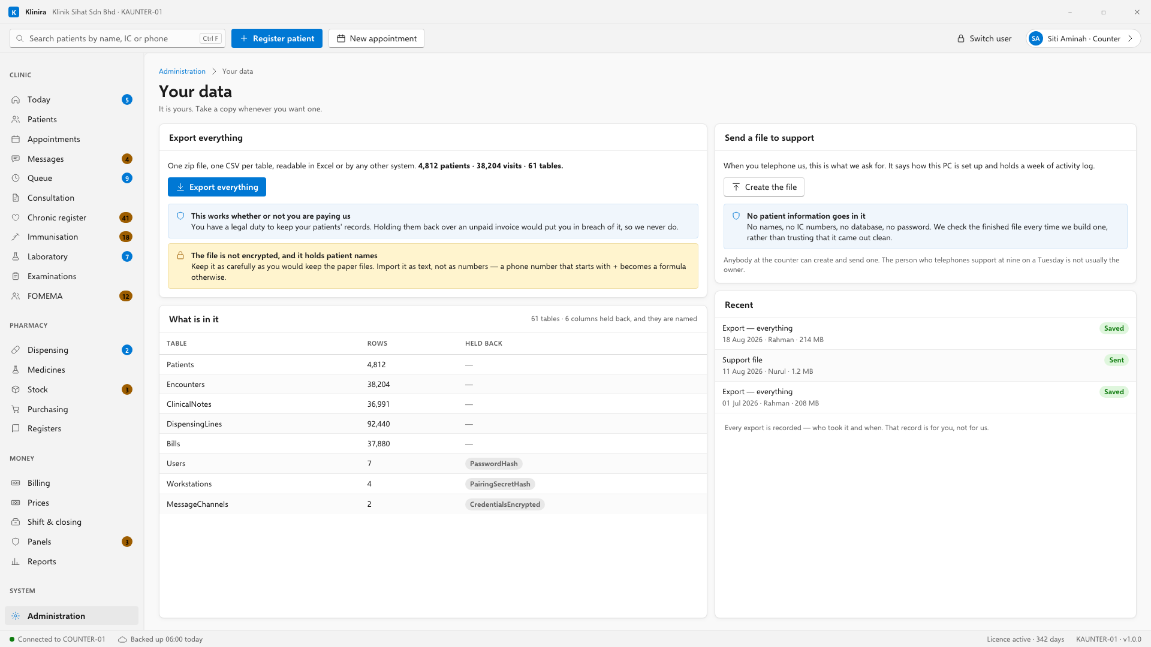
Task: Open the Support file recent entry
Action: click(x=925, y=365)
